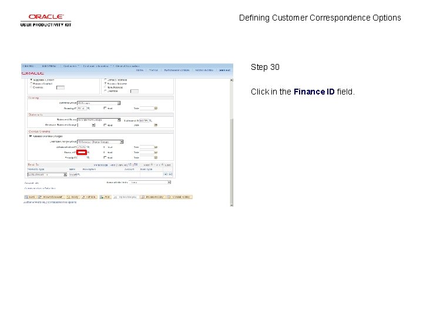Open Remit To bank lookup magnifier

coord(79,175)
